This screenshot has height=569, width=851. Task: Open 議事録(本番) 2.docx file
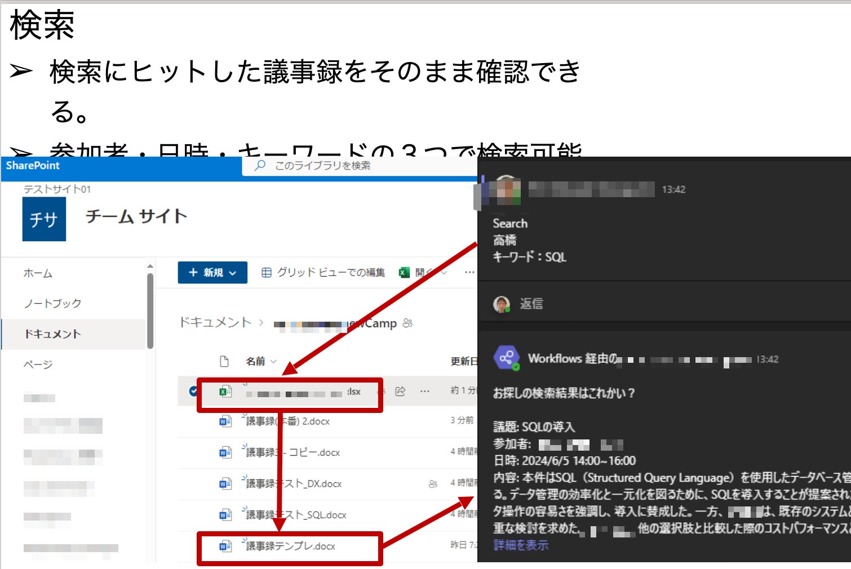click(287, 421)
